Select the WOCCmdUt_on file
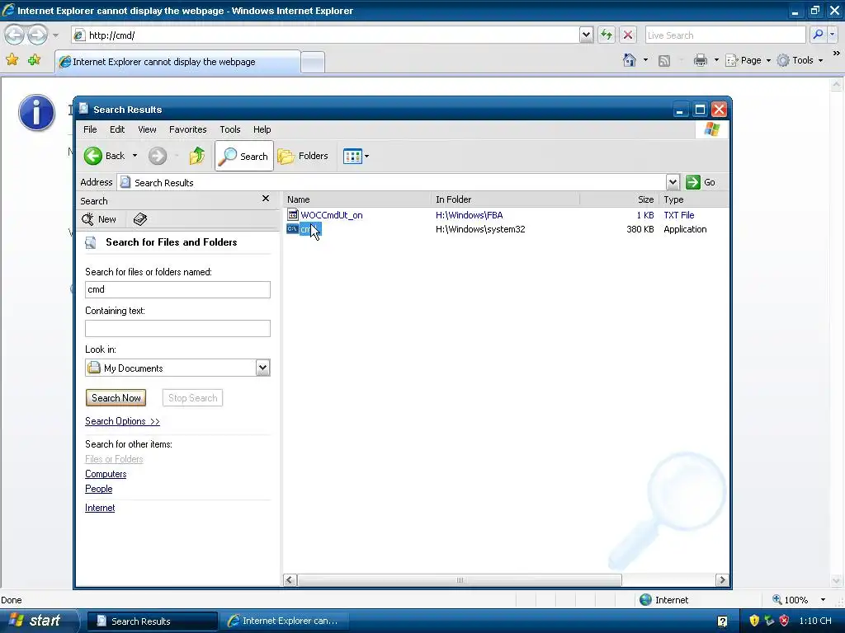 pos(332,215)
